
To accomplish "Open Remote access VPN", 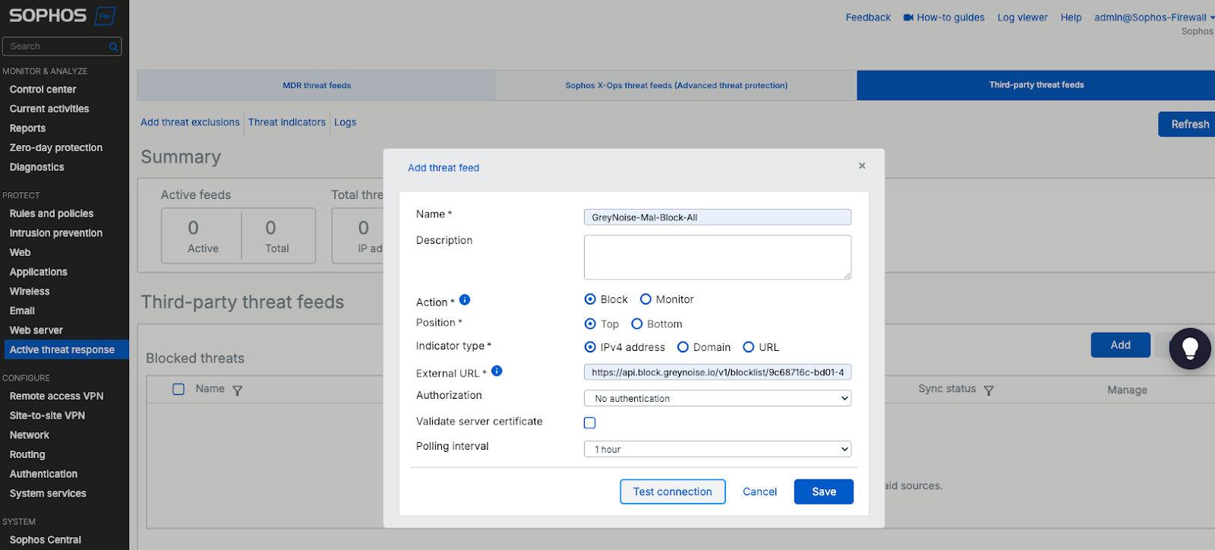I will tap(57, 396).
